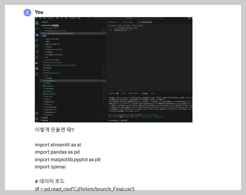Open Selection menu in VS Code screenshot

point(51,18)
